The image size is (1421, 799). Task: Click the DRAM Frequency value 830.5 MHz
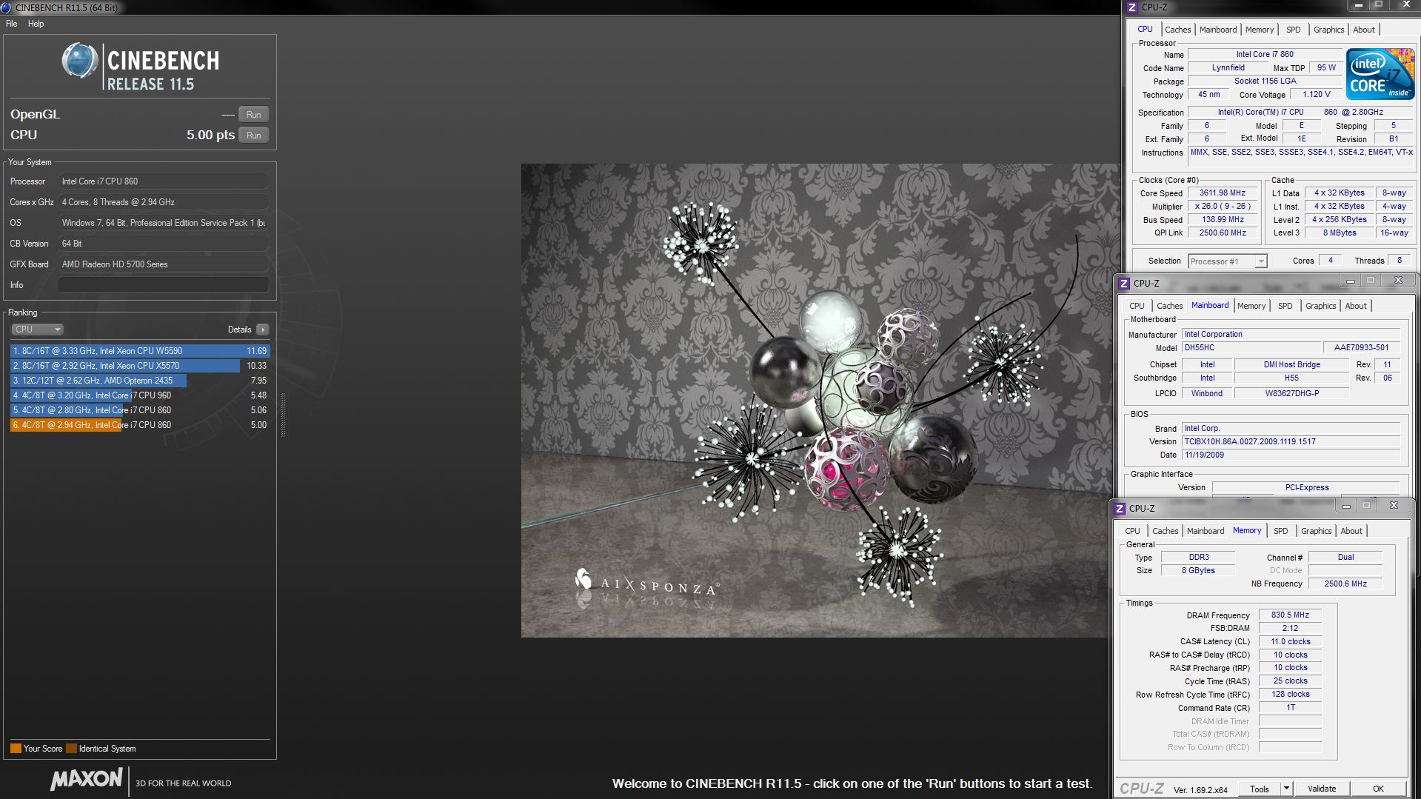1290,615
